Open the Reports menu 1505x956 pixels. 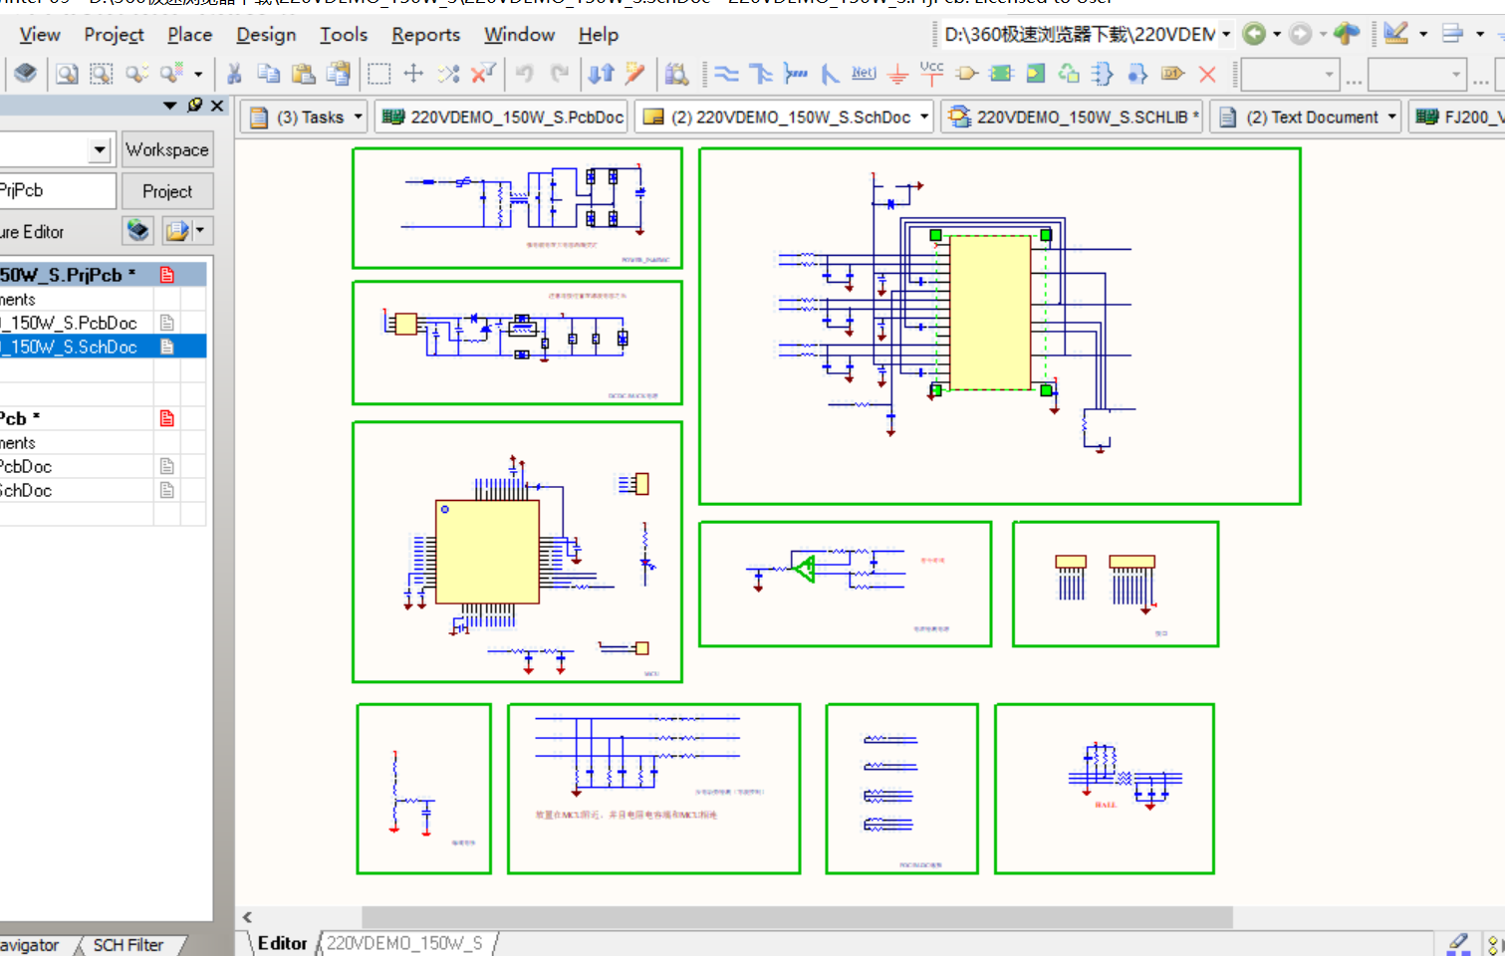coord(425,34)
